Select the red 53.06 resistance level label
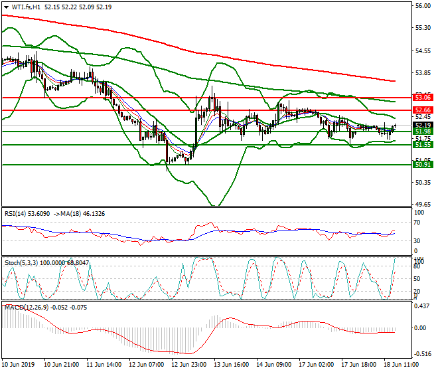Viewport: 438px width, 372px height. click(423, 98)
